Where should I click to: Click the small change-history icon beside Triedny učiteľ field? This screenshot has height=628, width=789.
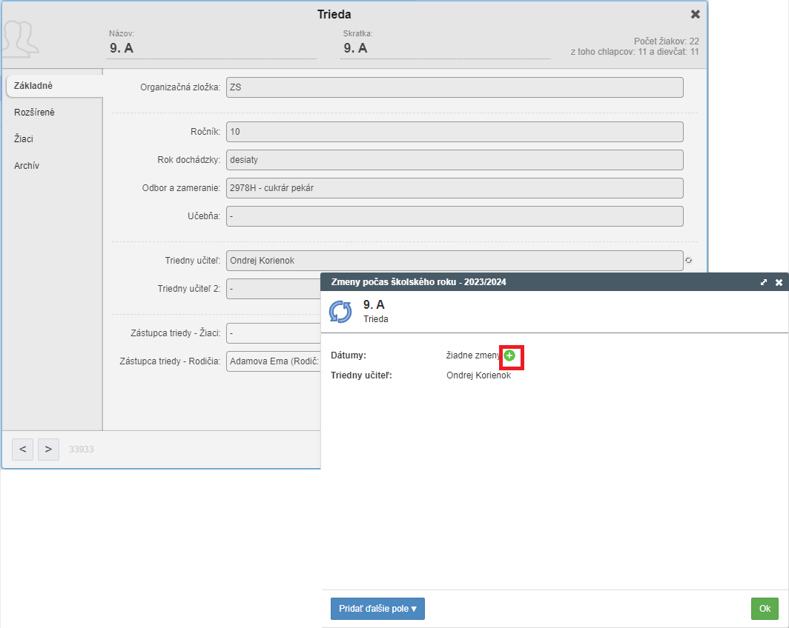(689, 261)
